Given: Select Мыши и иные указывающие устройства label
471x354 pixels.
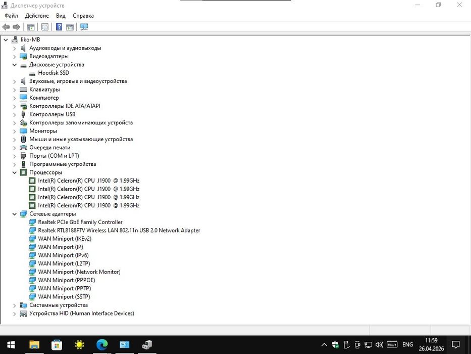Looking at the screenshot, I should (x=81, y=139).
